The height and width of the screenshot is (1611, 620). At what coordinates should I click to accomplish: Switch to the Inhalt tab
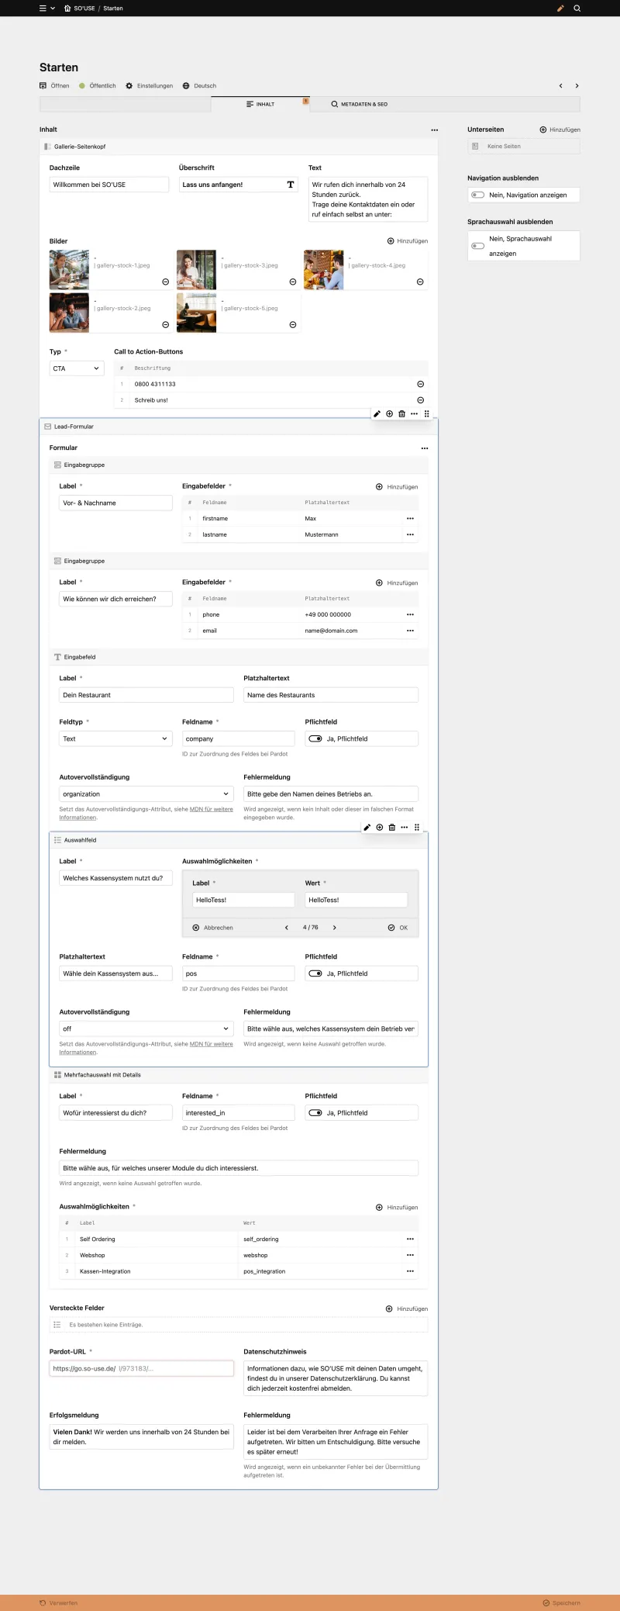click(x=260, y=104)
